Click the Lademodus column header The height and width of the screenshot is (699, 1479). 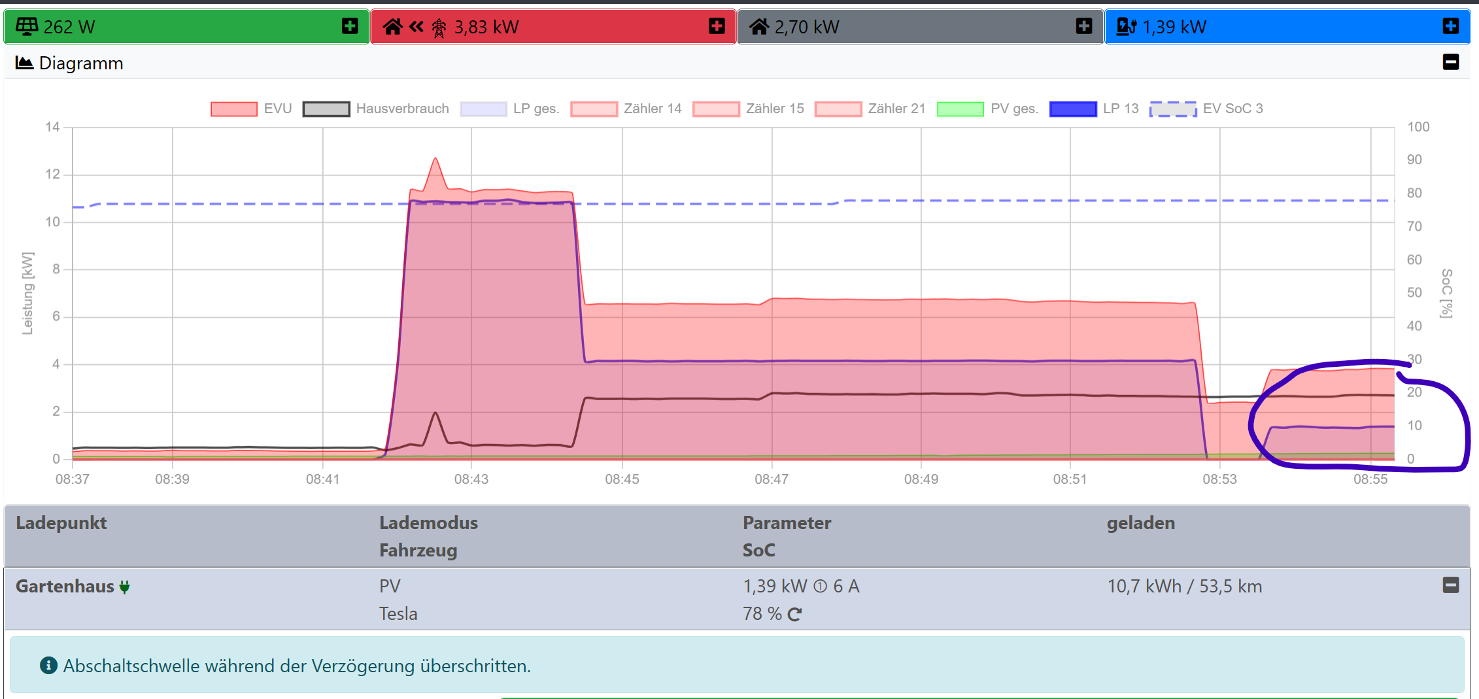[x=428, y=523]
